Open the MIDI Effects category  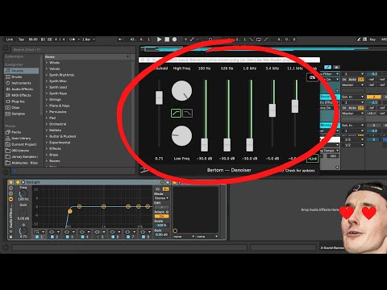pos(22,95)
